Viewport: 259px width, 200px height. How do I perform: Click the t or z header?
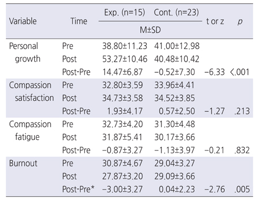coord(215,21)
